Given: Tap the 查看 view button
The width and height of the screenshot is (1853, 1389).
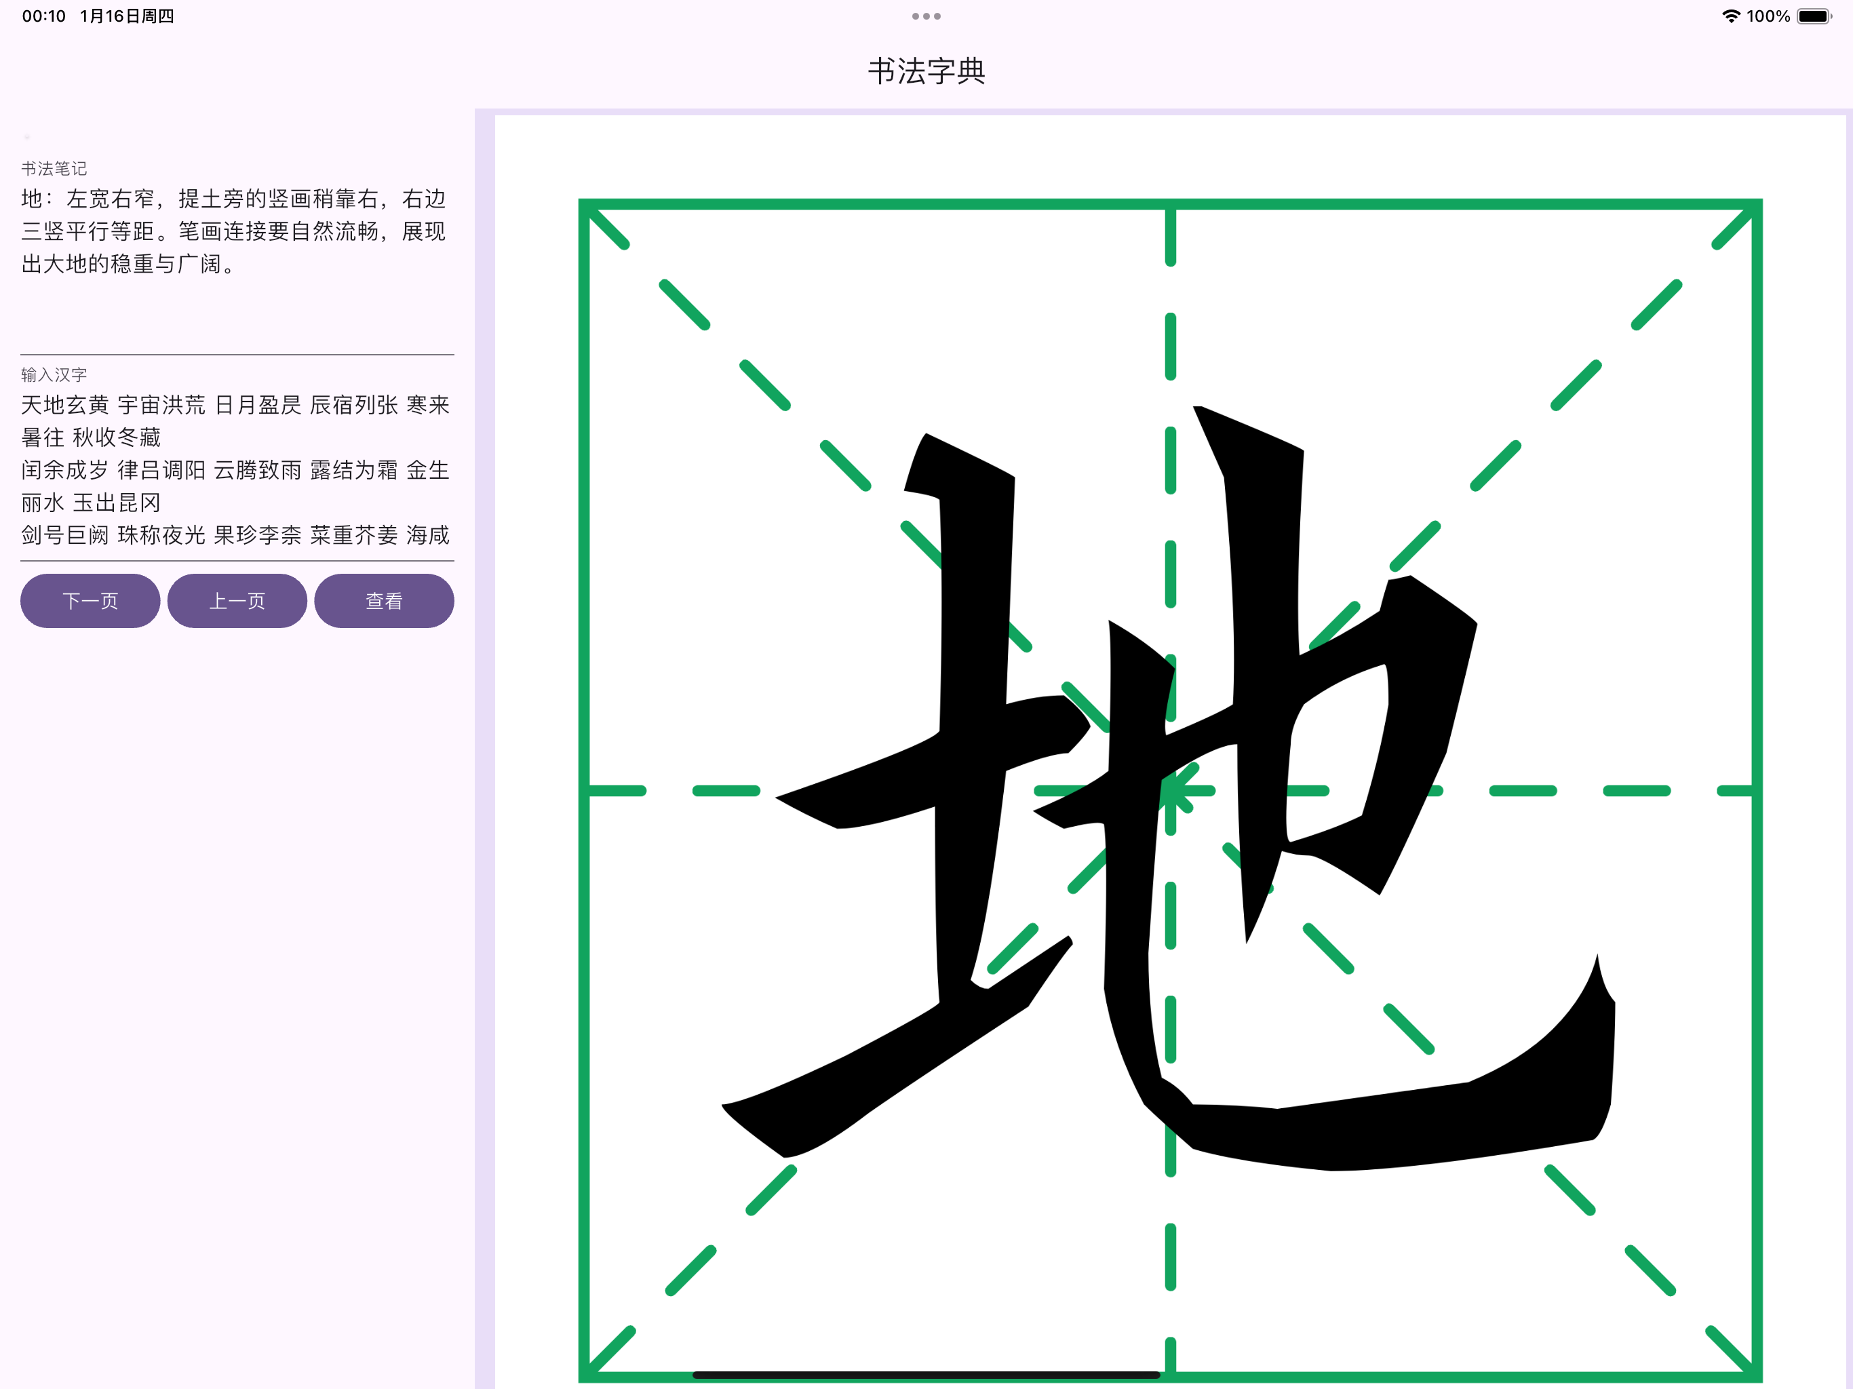Looking at the screenshot, I should coord(384,601).
